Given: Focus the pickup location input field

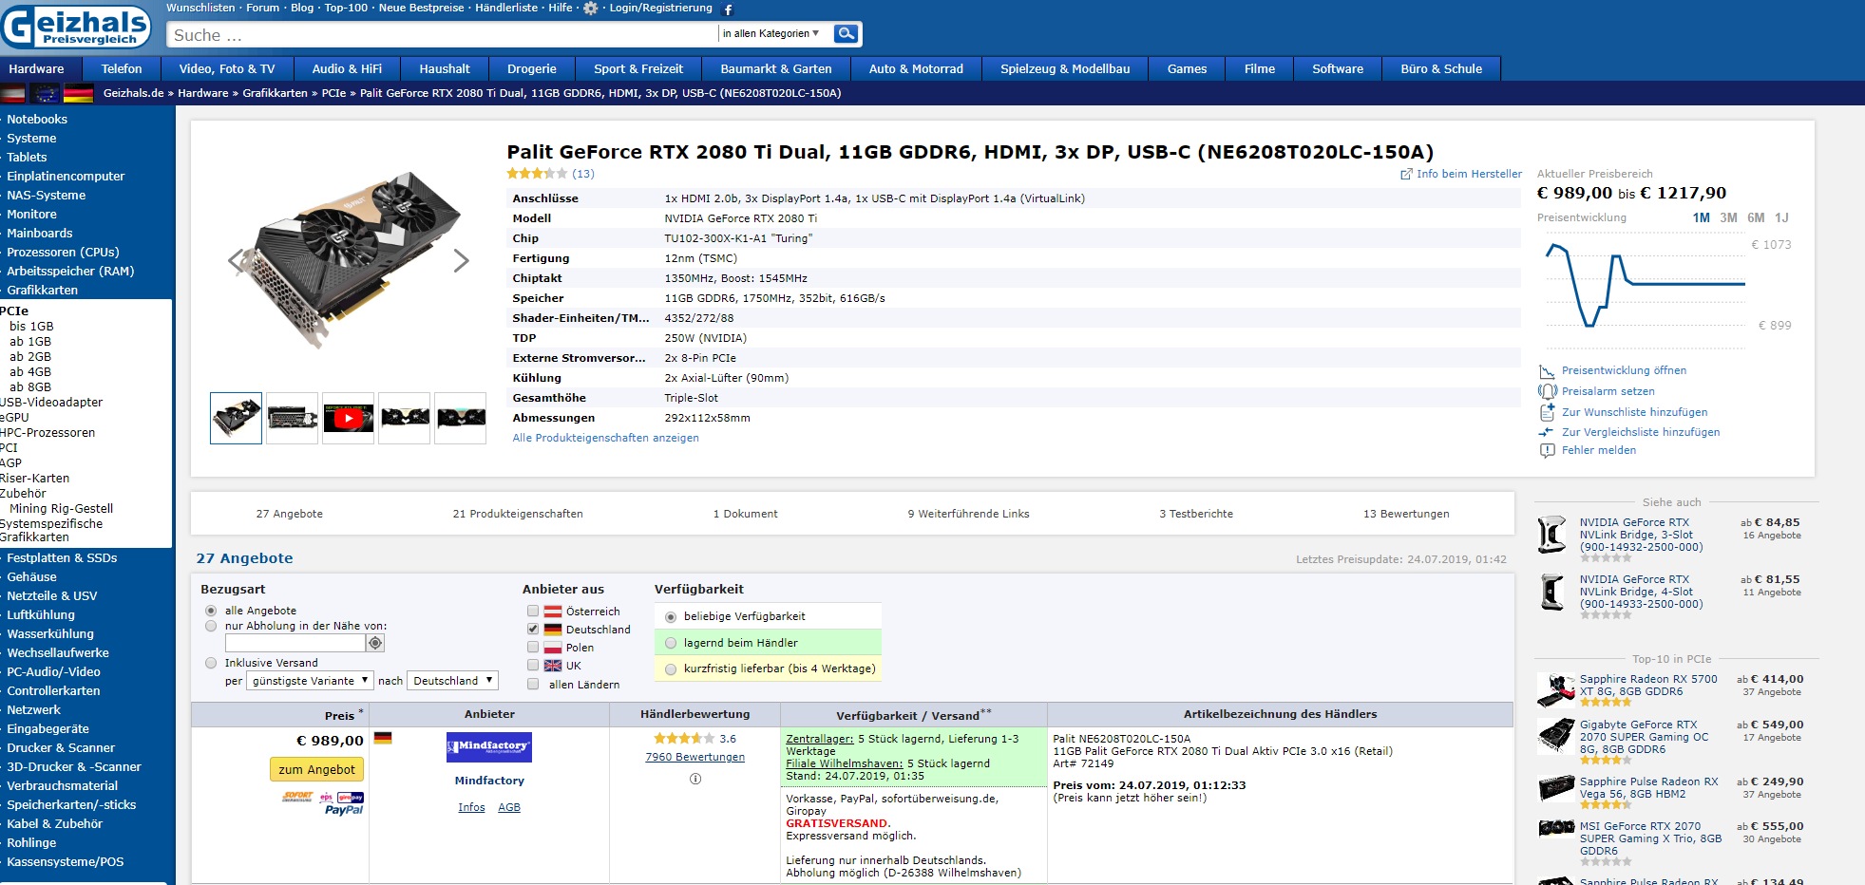Looking at the screenshot, I should coord(295,643).
